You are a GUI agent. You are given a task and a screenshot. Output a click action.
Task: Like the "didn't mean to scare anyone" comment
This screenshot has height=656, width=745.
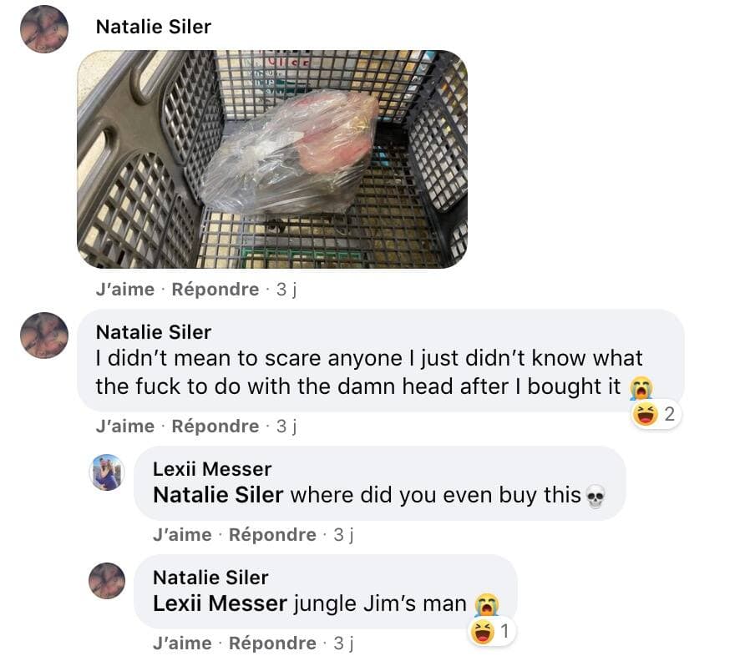click(x=125, y=426)
